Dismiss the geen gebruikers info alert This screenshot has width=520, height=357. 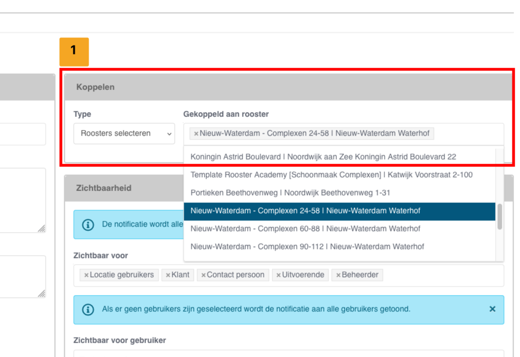(492, 309)
